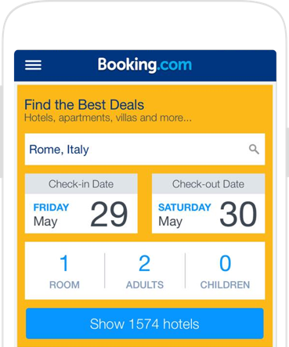Open the Check-out Date picker
Viewport: 289px width, 347px height.
point(208,204)
